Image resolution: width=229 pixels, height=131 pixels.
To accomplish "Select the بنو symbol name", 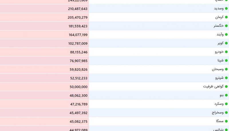I will [222, 95].
